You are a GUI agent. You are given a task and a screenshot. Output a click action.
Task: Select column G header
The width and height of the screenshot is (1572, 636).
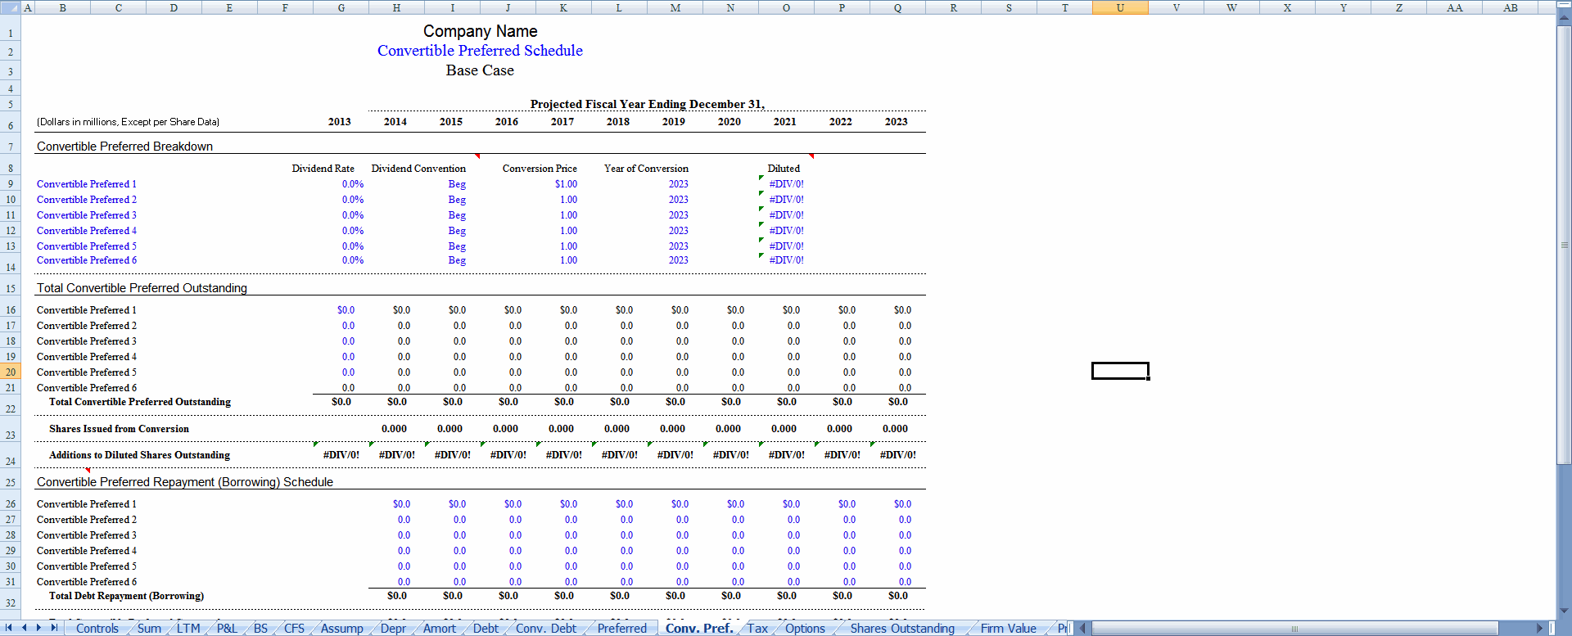[341, 7]
